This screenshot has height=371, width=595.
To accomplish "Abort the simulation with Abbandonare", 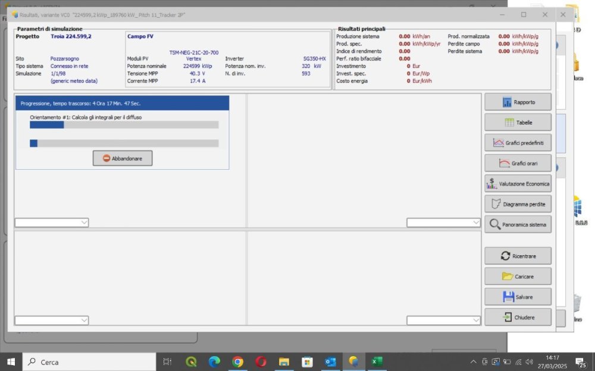I will [x=123, y=158].
